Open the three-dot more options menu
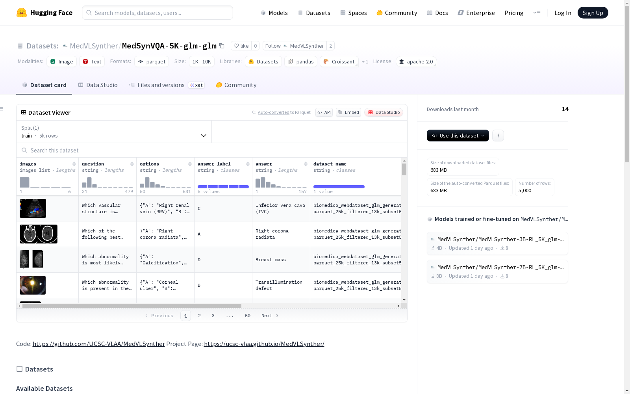Image resolution: width=630 pixels, height=394 pixels. click(498, 136)
